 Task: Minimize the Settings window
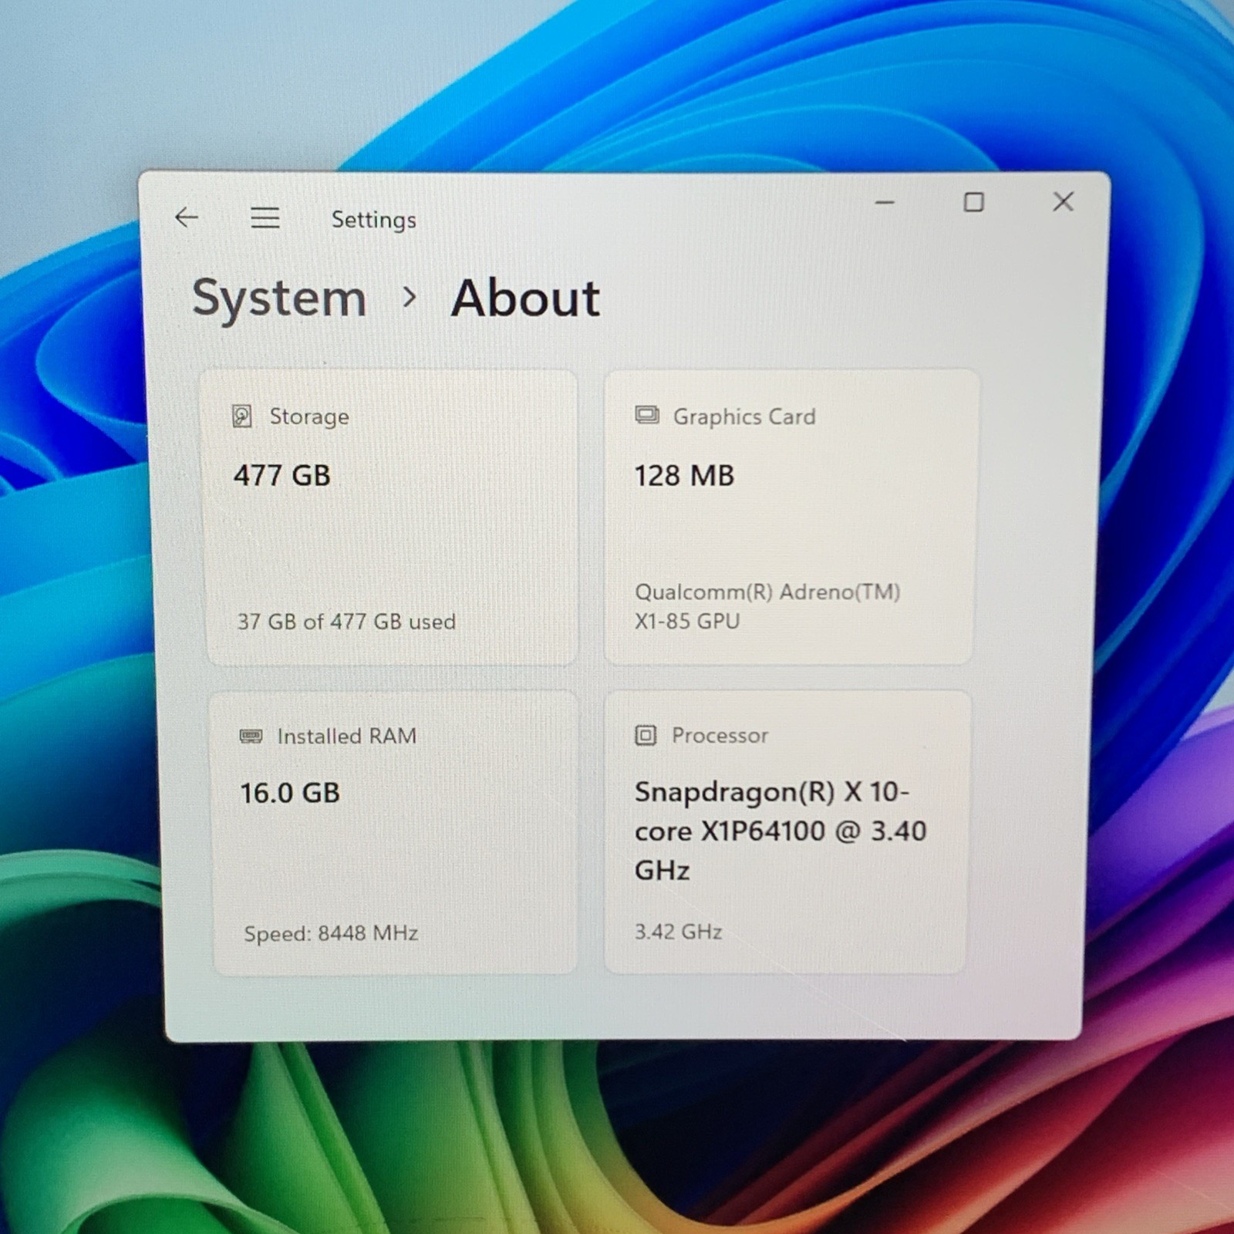pos(885,203)
